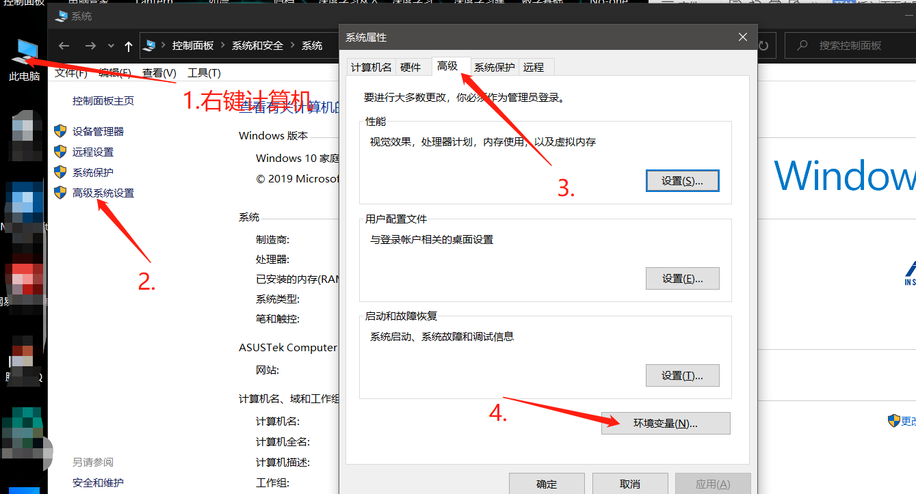916x494 pixels.
Task: Close the 系统属性 dialog
Action: 742,37
